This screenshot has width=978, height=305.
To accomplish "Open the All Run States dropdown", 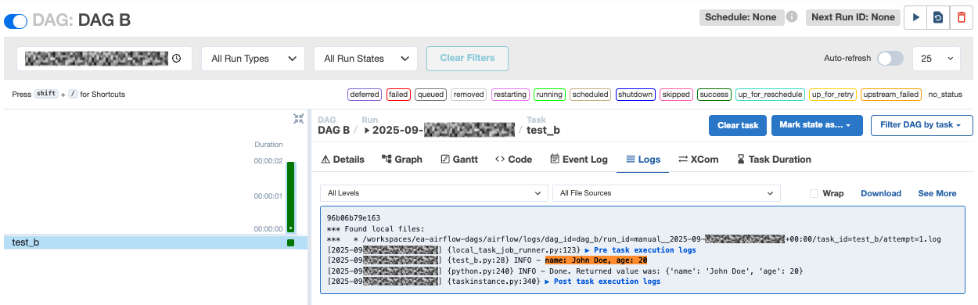I will 365,58.
